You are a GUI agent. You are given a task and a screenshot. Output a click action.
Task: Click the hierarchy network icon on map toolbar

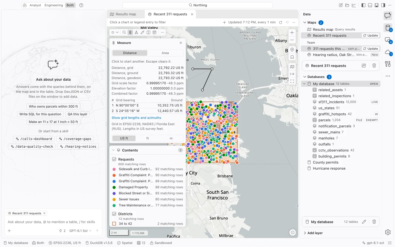point(136,32)
